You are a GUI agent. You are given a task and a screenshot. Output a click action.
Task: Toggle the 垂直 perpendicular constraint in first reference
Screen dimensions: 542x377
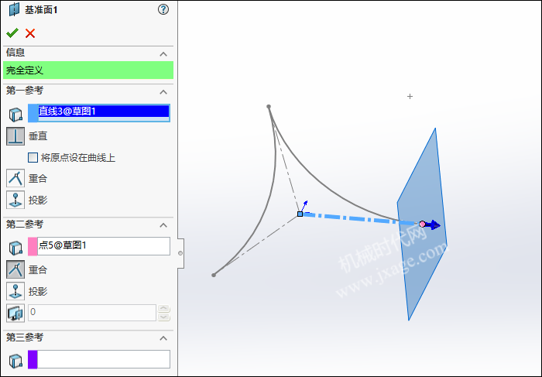15,135
